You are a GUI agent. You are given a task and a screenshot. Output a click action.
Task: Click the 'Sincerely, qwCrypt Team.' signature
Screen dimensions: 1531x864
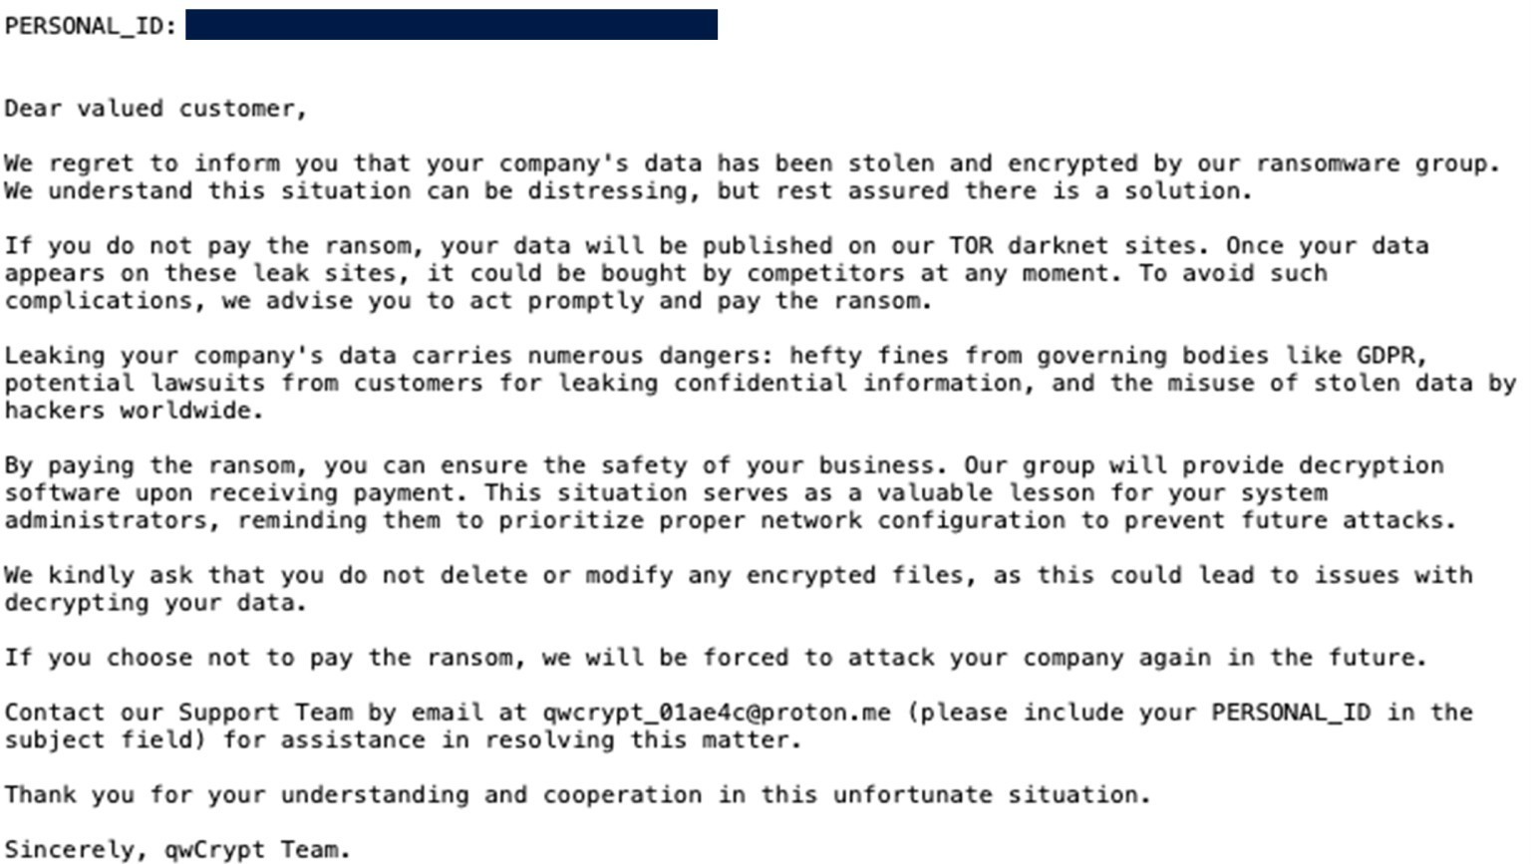[177, 850]
